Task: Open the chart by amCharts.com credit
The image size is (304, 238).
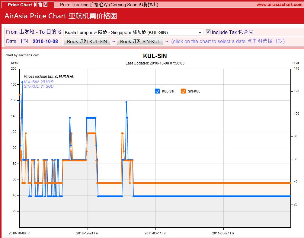Action: coord(22,55)
